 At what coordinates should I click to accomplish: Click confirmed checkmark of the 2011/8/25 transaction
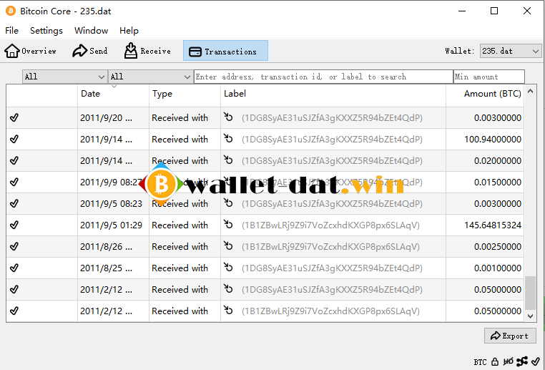14,268
